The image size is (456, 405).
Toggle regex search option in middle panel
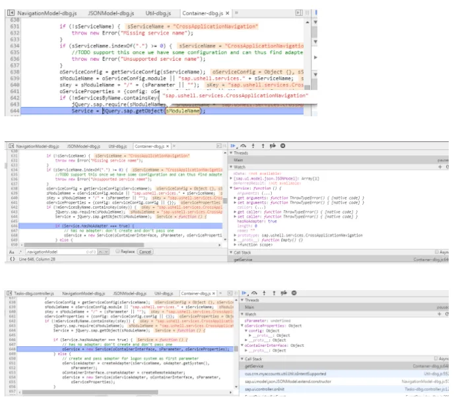20,252
